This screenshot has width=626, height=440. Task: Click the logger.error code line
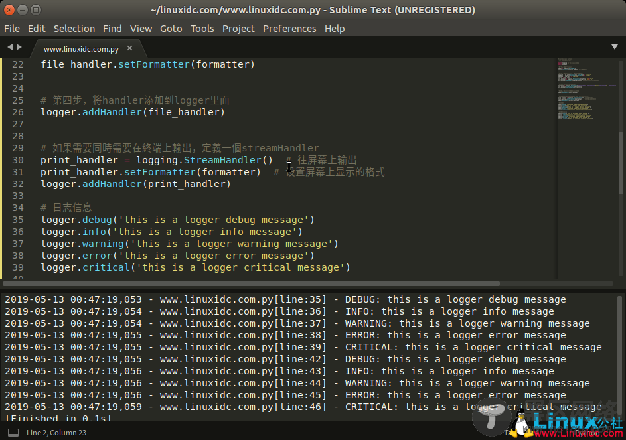[178, 256]
